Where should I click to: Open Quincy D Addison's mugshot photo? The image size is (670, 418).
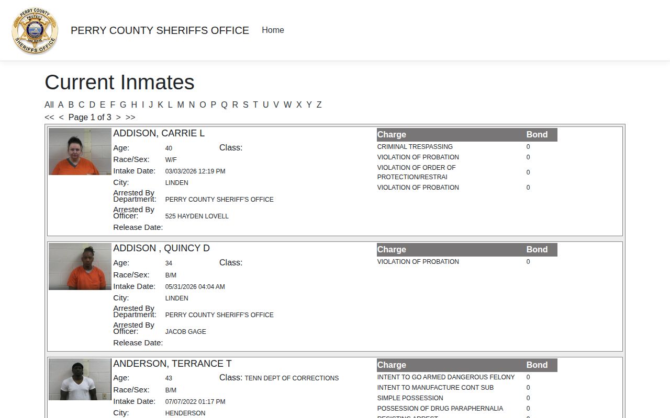[80, 266]
